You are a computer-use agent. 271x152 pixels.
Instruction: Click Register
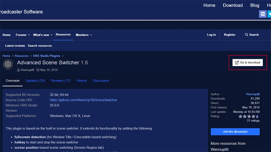pos(230,35)
